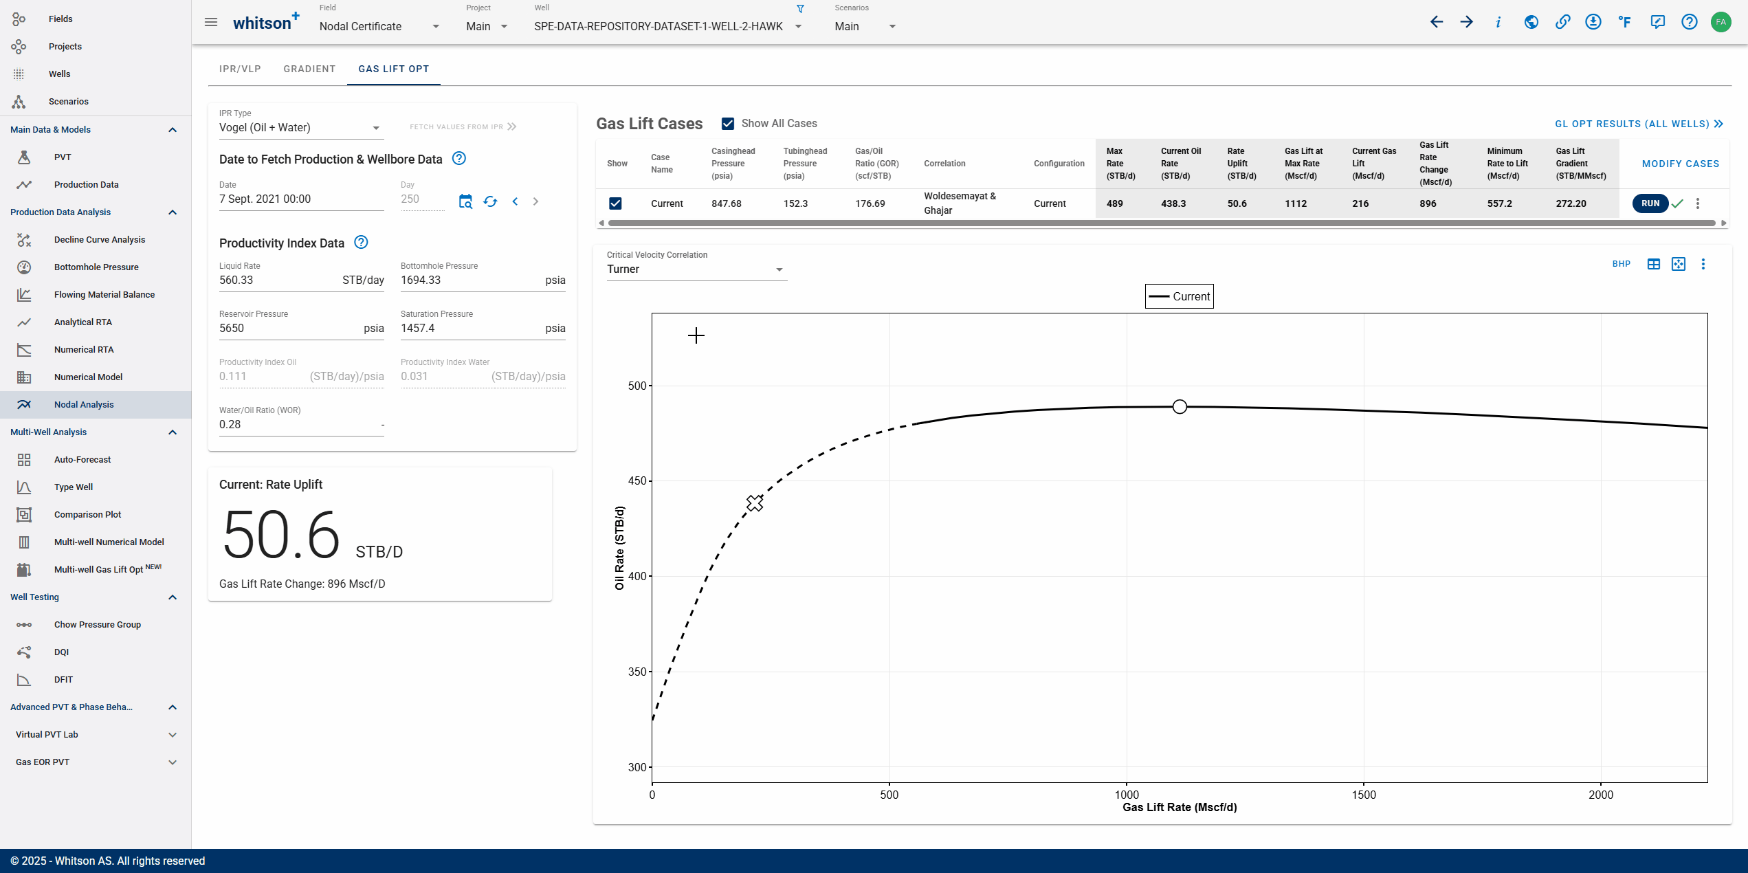Open the feedback chat icon
This screenshot has width=1748, height=873.
(1657, 22)
